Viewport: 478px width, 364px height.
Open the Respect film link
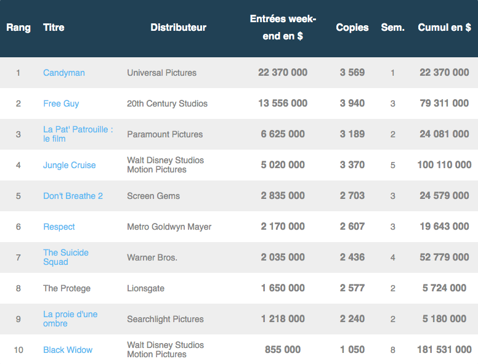click(x=59, y=227)
